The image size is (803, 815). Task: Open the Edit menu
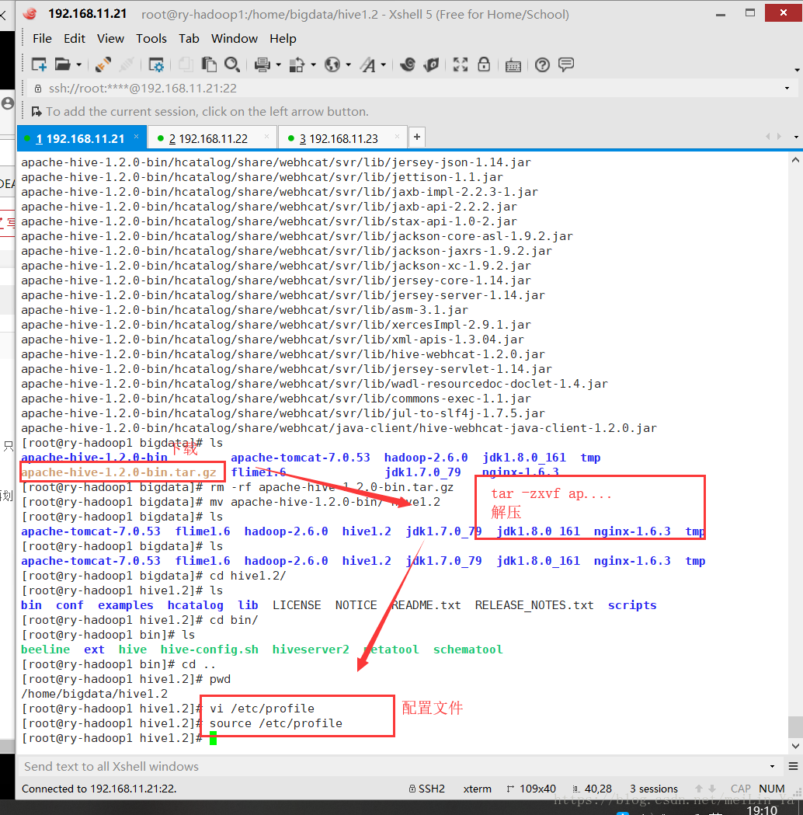75,39
